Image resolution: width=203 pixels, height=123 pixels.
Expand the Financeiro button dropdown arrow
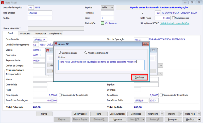[x=162, y=114]
